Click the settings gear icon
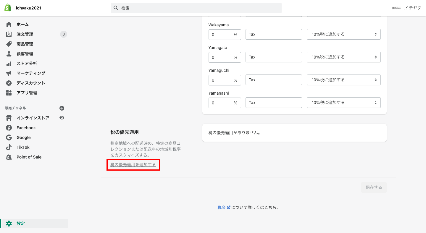The image size is (426, 233). [x=9, y=224]
